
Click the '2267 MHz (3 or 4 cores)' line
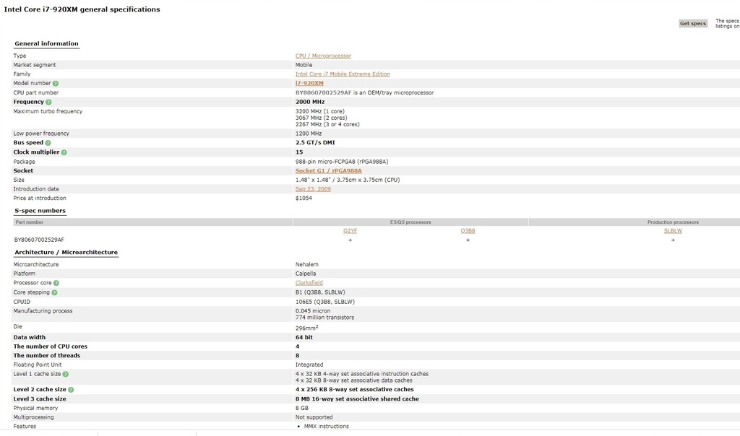point(327,124)
